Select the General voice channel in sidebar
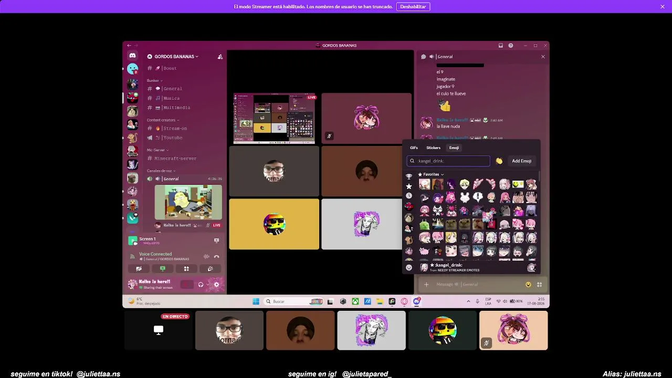Screen dimensions: 672x378 184,178
